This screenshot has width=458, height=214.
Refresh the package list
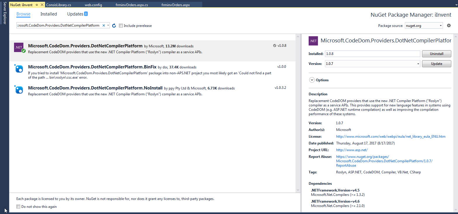pos(114,26)
